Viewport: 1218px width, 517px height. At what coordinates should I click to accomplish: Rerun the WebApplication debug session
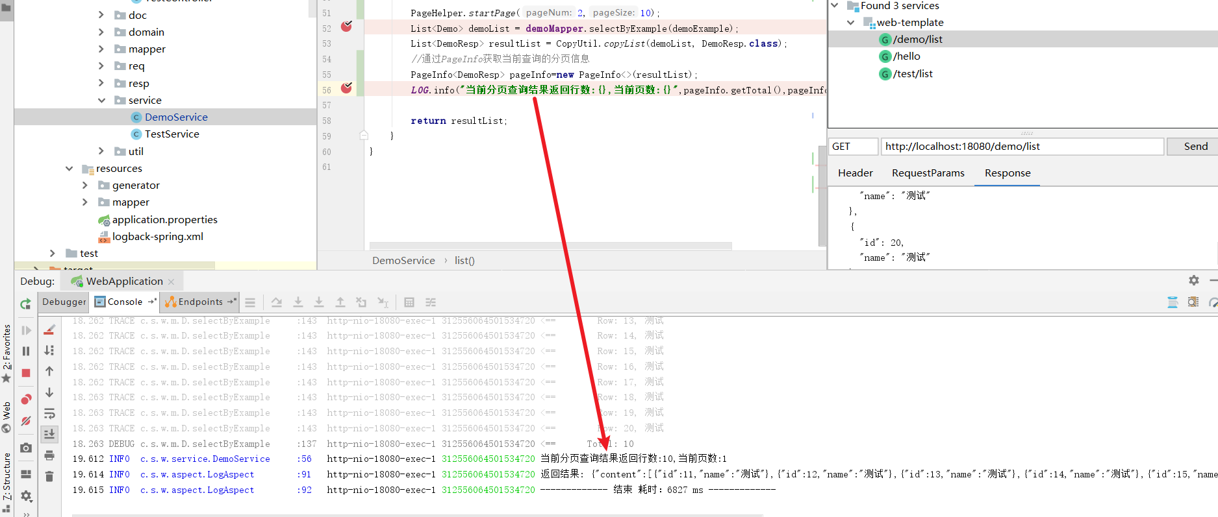point(25,304)
